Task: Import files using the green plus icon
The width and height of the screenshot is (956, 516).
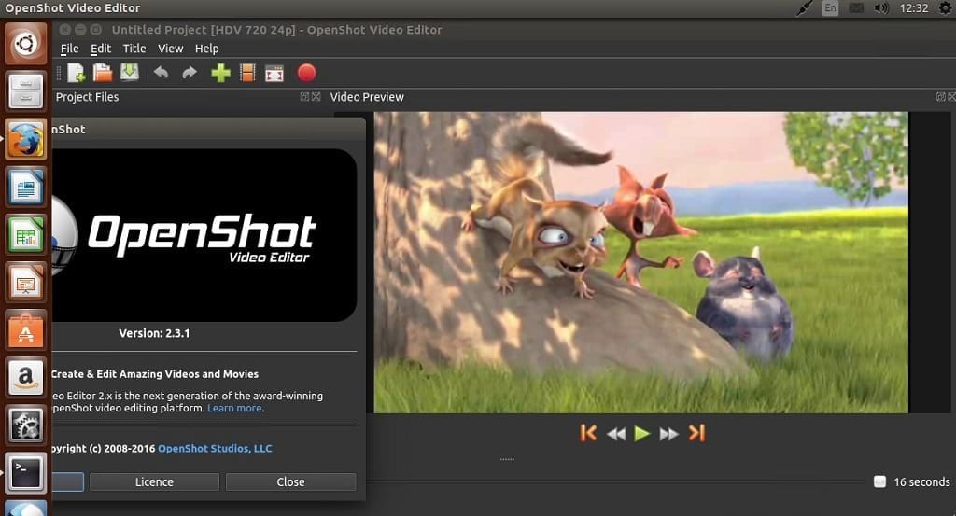Action: (x=220, y=73)
